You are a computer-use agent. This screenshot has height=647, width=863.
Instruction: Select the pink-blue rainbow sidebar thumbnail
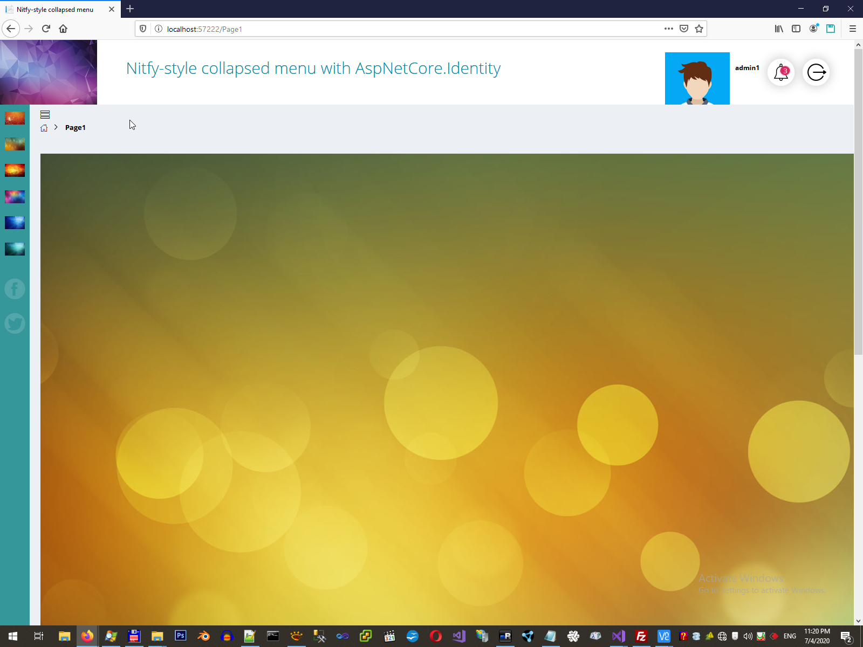[15, 197]
